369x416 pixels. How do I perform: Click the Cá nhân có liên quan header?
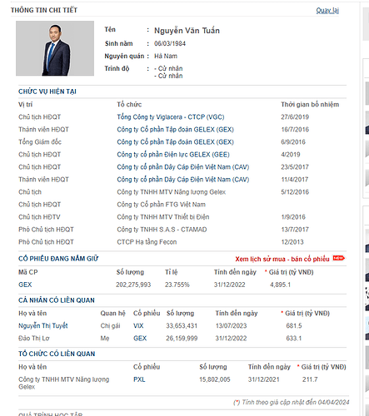[57, 300]
